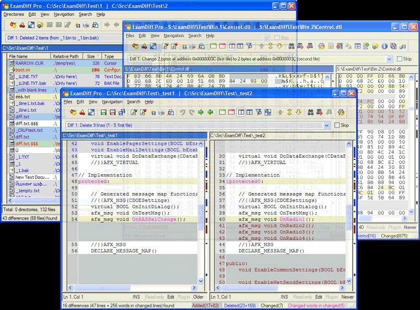The width and height of the screenshot is (420, 310).
Task: Open Help menu in Control.dll window
Action: pyautogui.click(x=210, y=36)
